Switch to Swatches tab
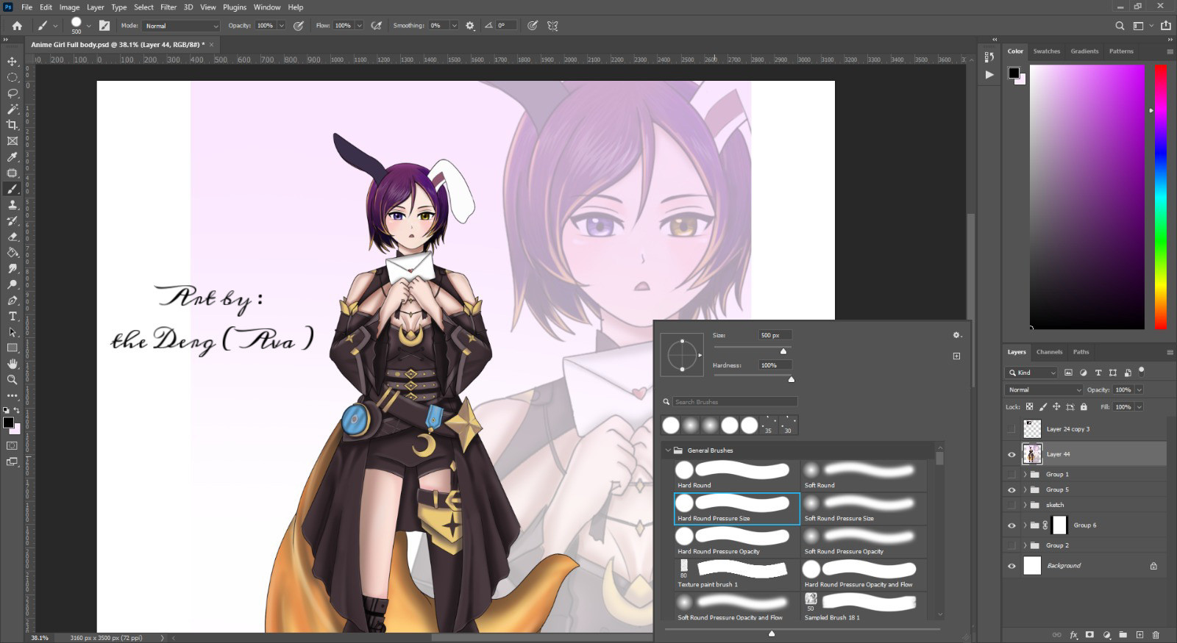The image size is (1177, 643). point(1046,51)
